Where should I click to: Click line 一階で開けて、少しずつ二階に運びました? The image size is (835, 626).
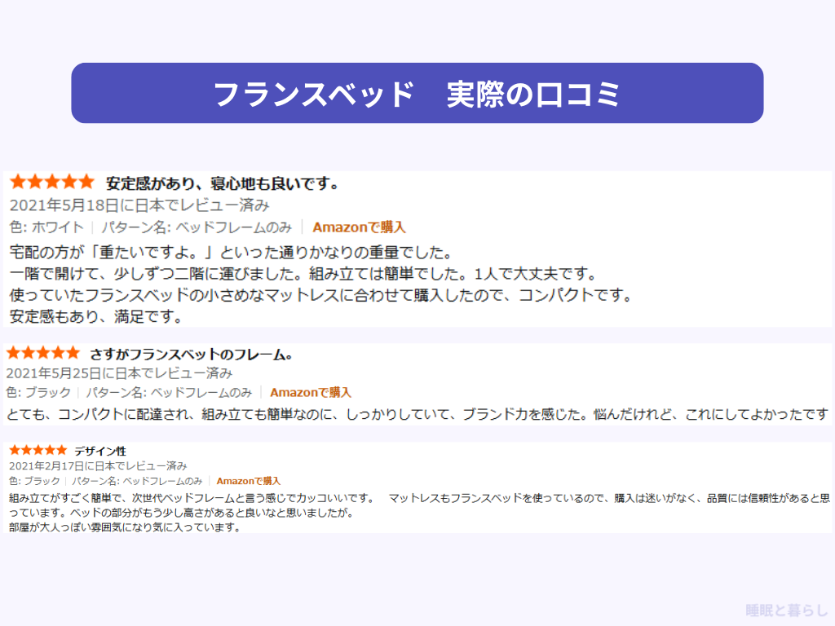[x=303, y=274]
